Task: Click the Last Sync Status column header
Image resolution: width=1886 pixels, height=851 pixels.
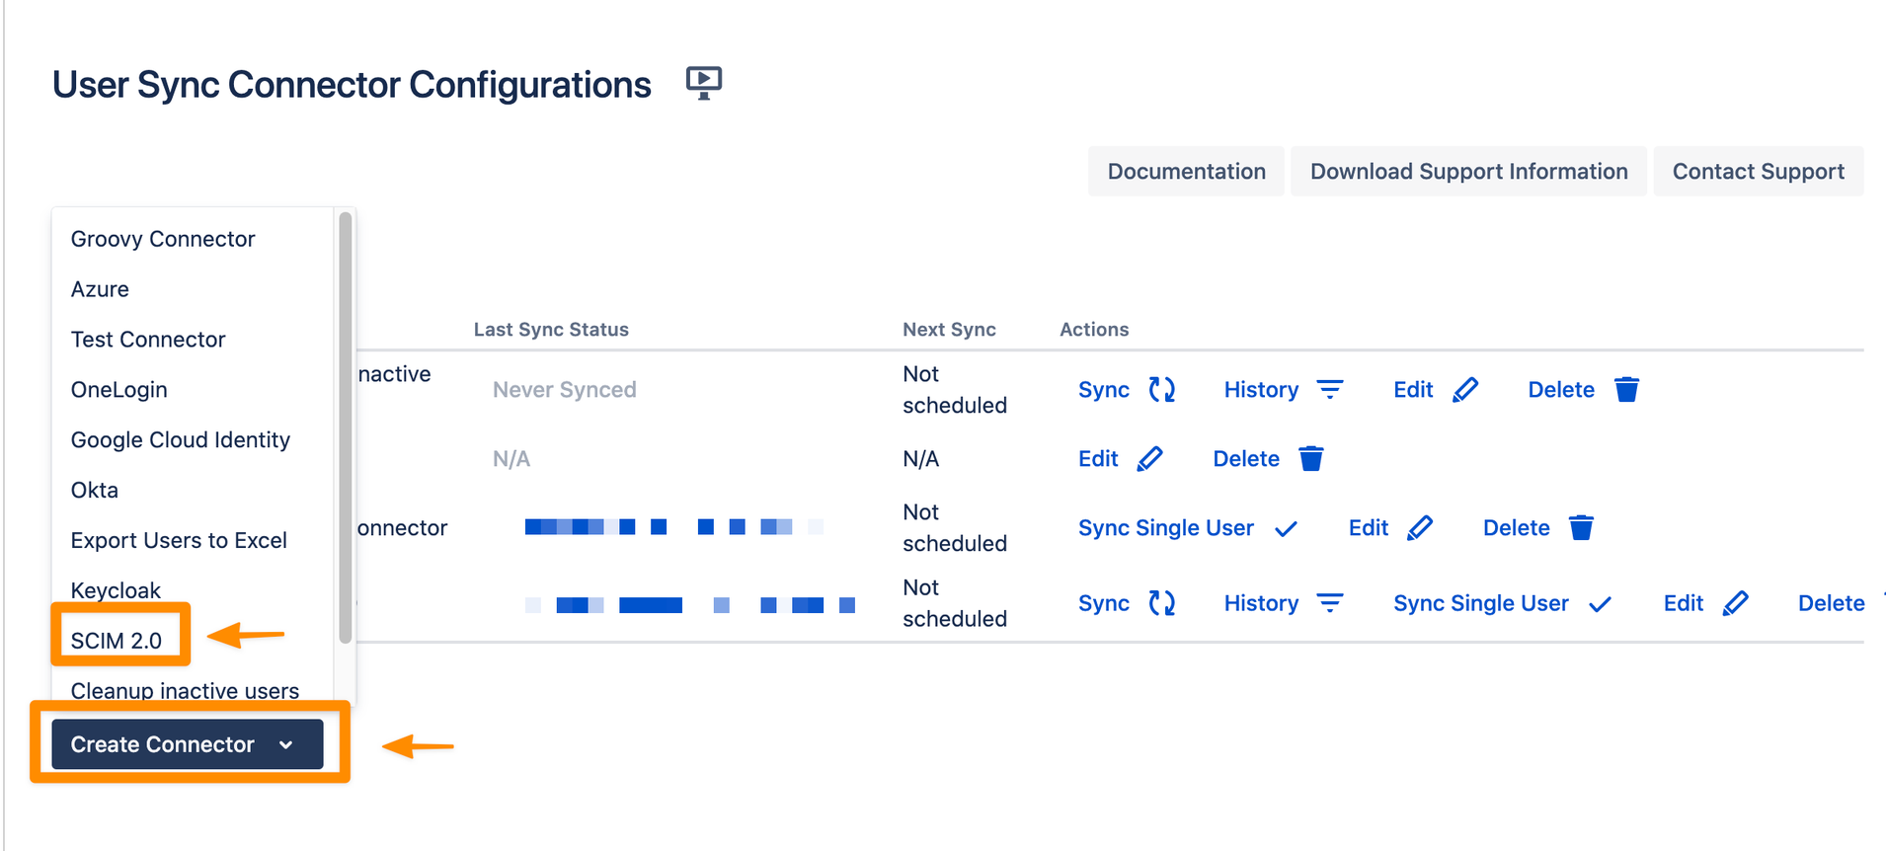Action: 551,330
